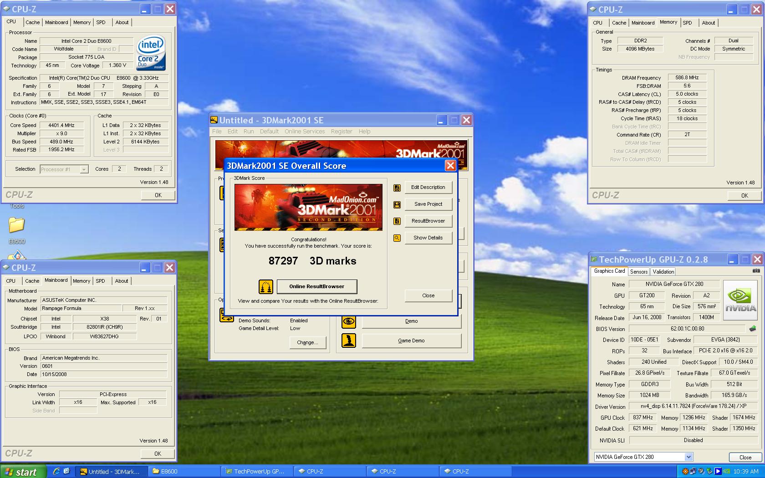
Task: Click the FSB:DRAM 5:6 value
Action: point(687,86)
